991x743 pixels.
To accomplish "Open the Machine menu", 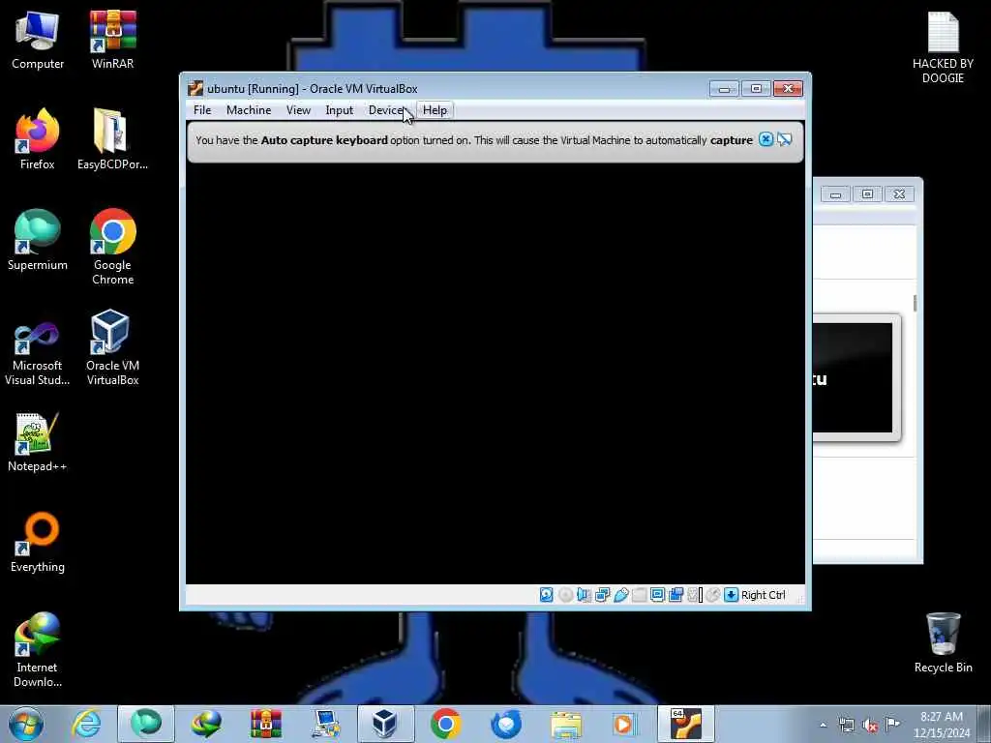I will 249,110.
